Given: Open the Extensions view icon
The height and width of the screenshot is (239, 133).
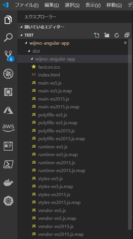Looking at the screenshot, I should [x=8, y=92].
